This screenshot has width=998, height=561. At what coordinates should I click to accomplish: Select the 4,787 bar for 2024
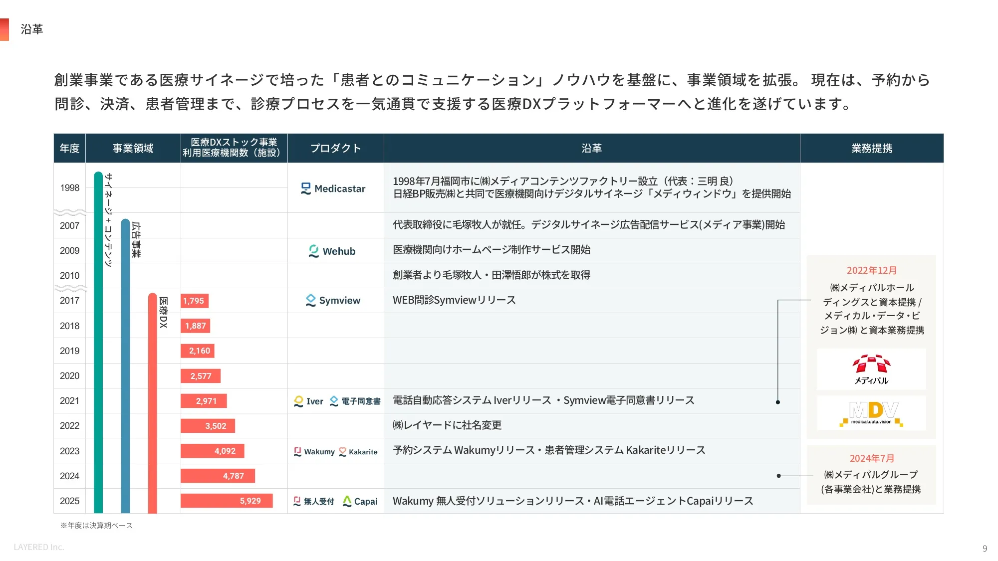(218, 476)
